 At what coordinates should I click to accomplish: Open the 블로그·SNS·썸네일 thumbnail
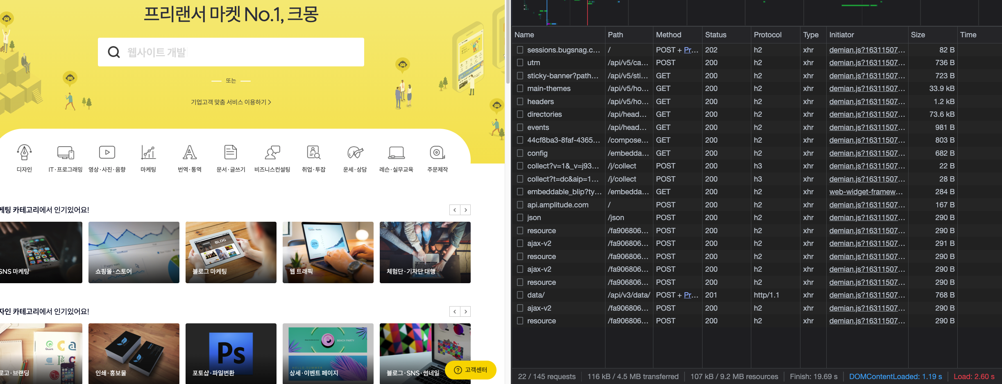pyautogui.click(x=425, y=354)
